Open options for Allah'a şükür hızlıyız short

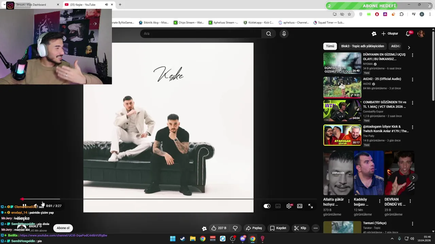point(349,201)
